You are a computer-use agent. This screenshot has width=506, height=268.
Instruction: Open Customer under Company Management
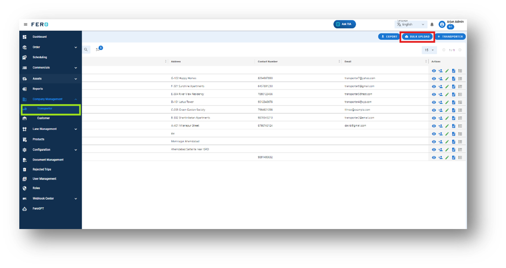[x=43, y=118]
